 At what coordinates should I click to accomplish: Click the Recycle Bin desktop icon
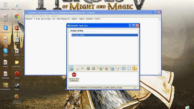188,107
